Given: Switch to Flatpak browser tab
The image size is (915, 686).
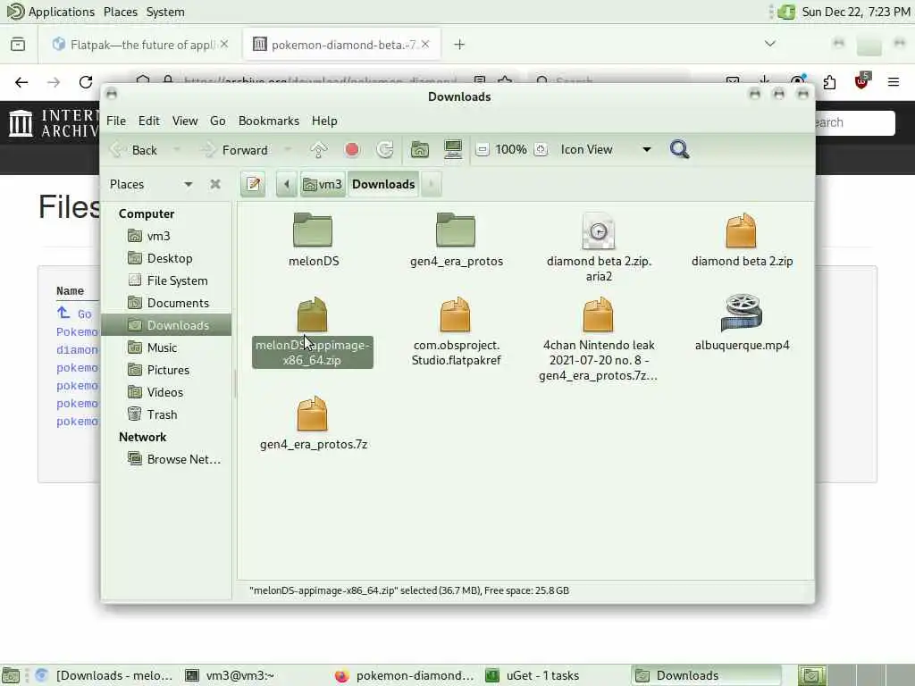Looking at the screenshot, I should [x=136, y=45].
